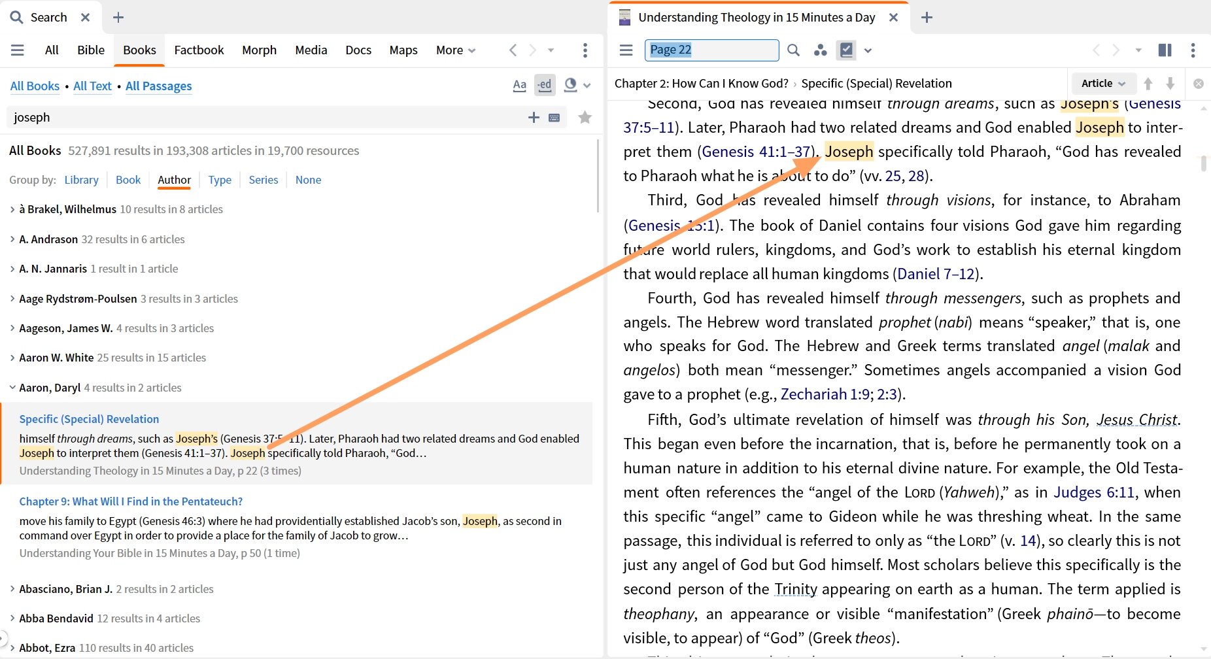Expand the Abbot, Ezra group
Image resolution: width=1211 pixels, height=659 pixels.
point(12,648)
